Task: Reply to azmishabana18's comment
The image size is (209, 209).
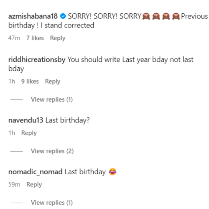Action: tap(58, 38)
